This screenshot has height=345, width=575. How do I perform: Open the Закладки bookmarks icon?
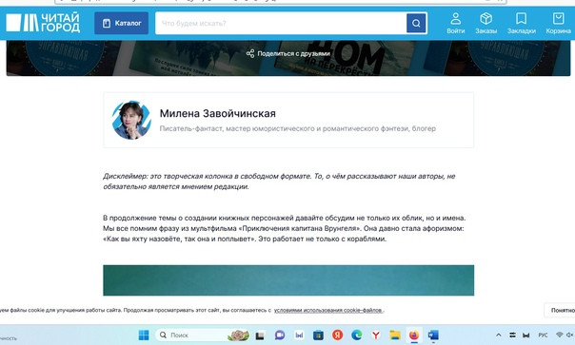coord(521,23)
